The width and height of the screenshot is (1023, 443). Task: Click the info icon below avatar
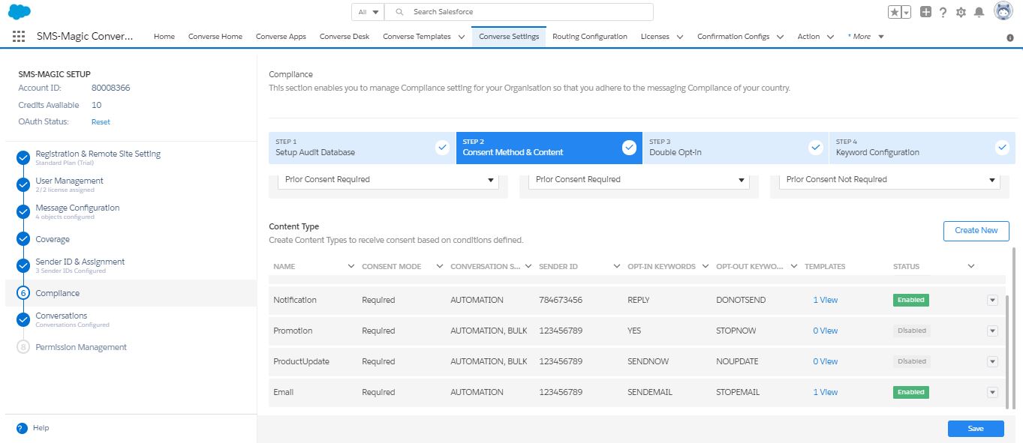coord(1009,37)
